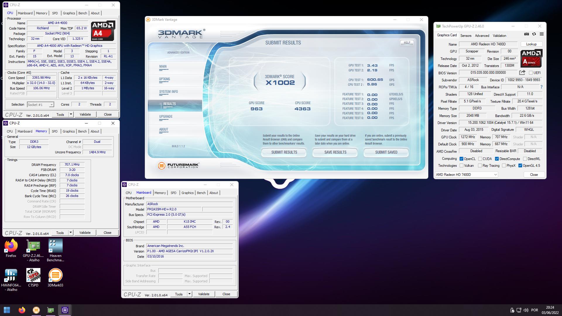Click the network icon in system tray

click(519, 310)
